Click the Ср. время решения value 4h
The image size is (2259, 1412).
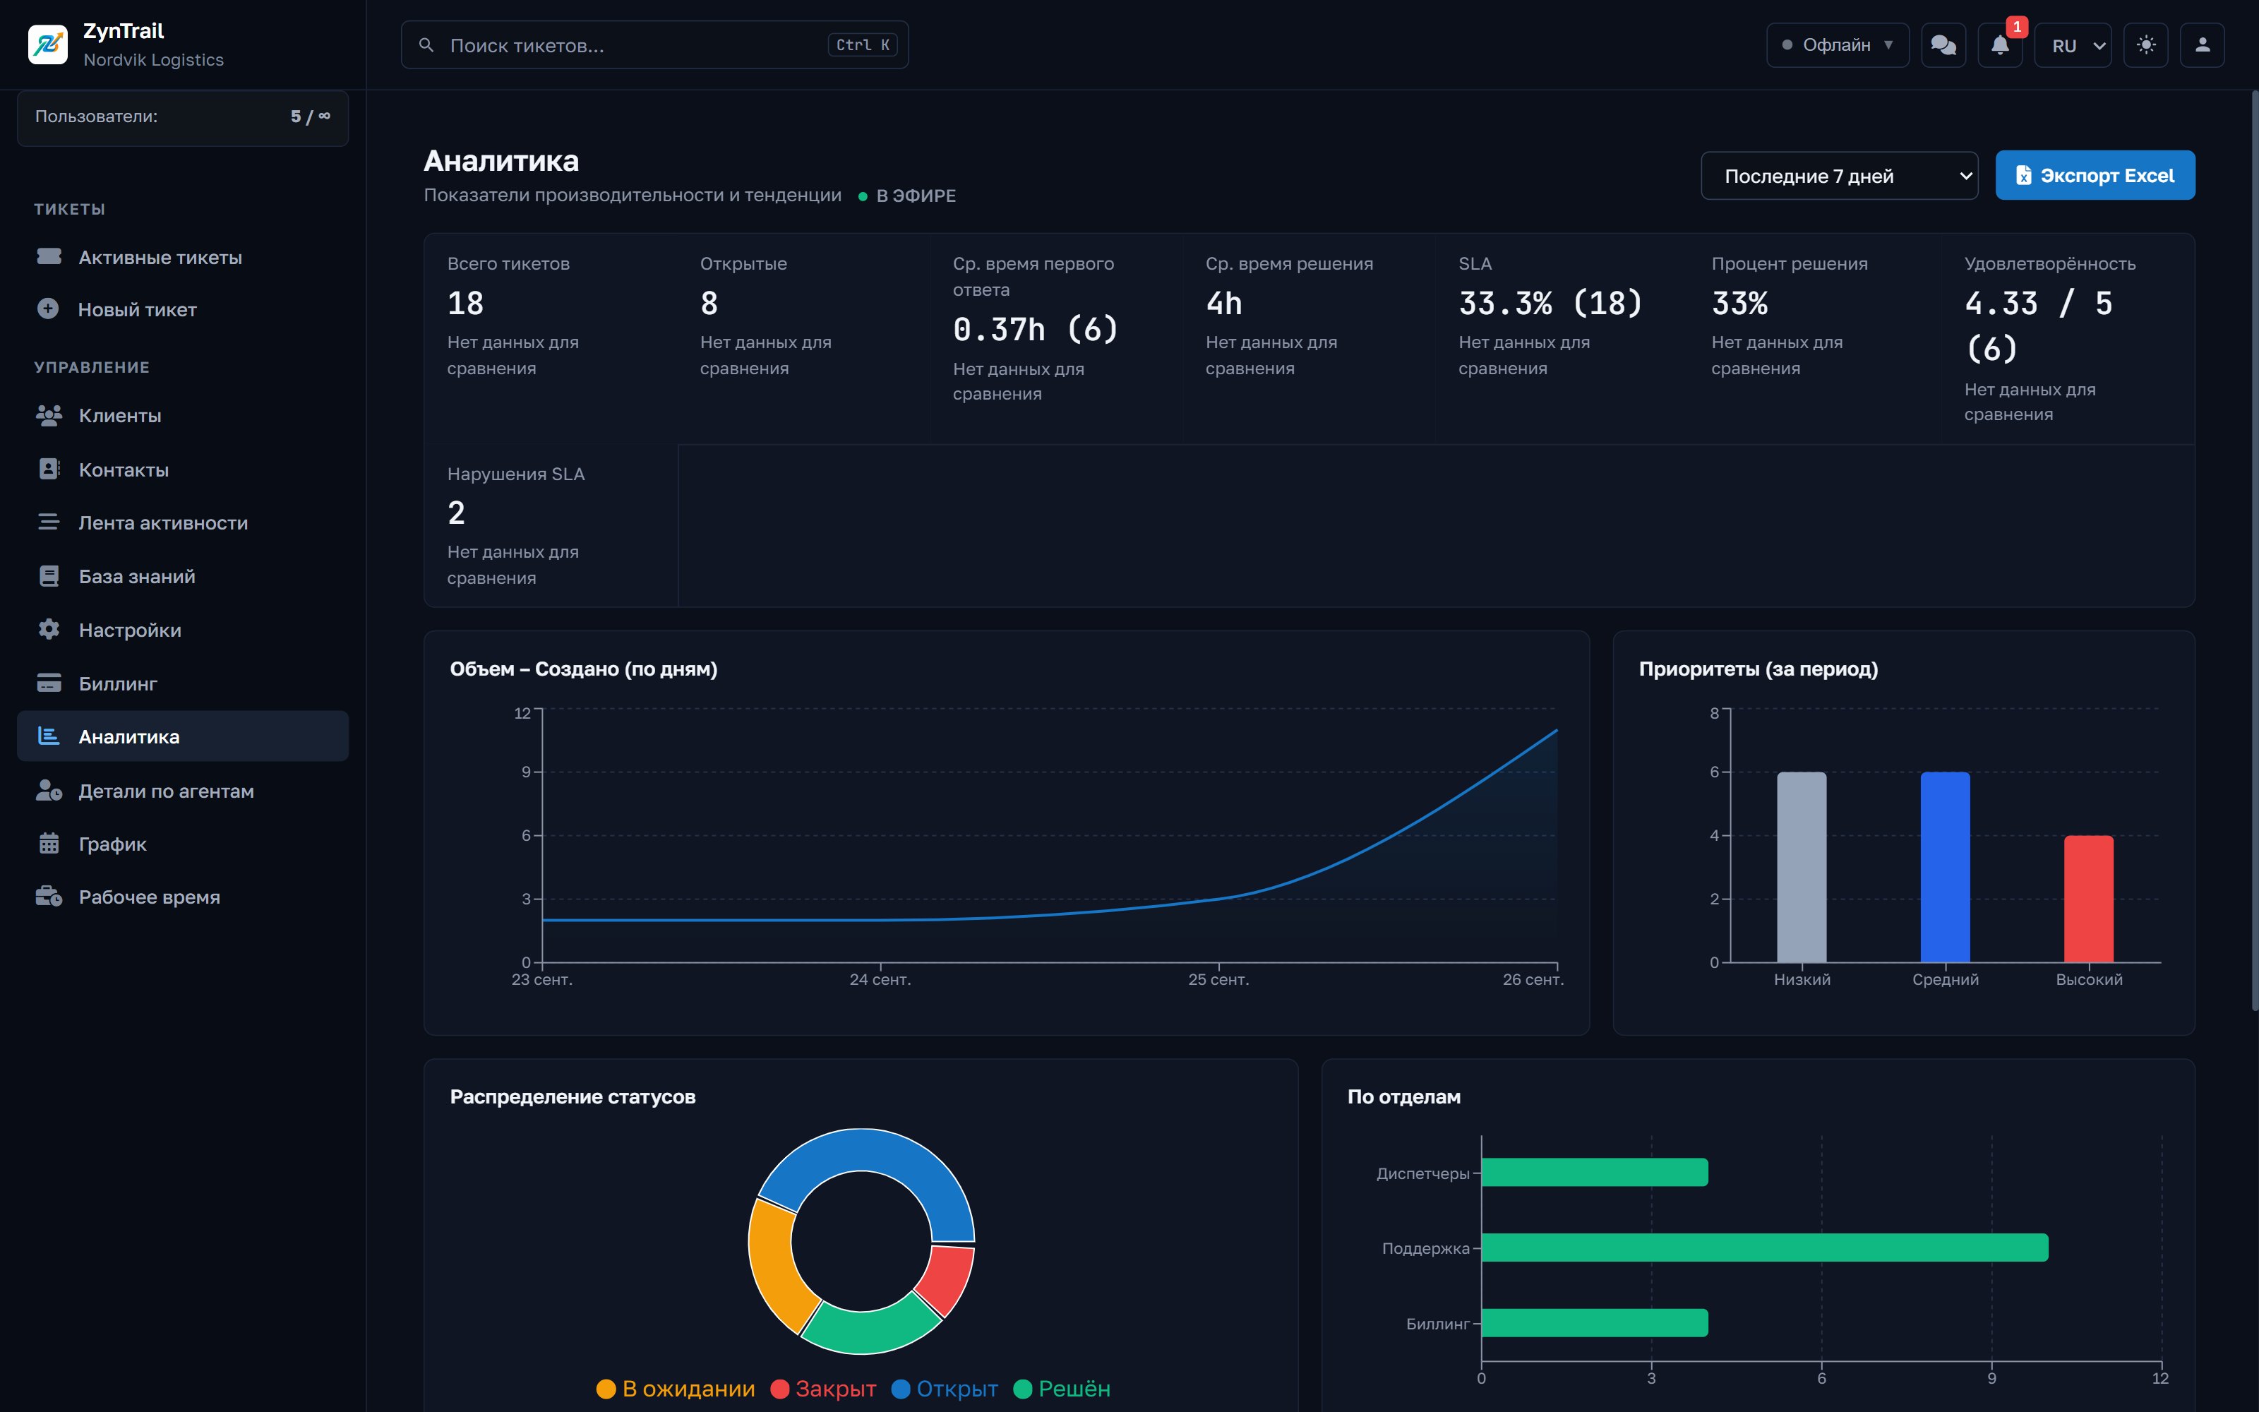pos(1224,304)
